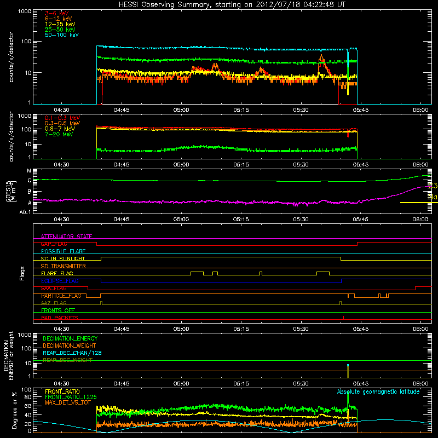Select the 12-25 keV legend label

coord(60,24)
